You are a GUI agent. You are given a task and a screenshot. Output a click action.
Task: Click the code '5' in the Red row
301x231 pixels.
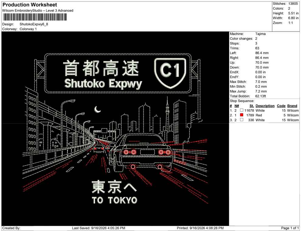tap(285, 115)
